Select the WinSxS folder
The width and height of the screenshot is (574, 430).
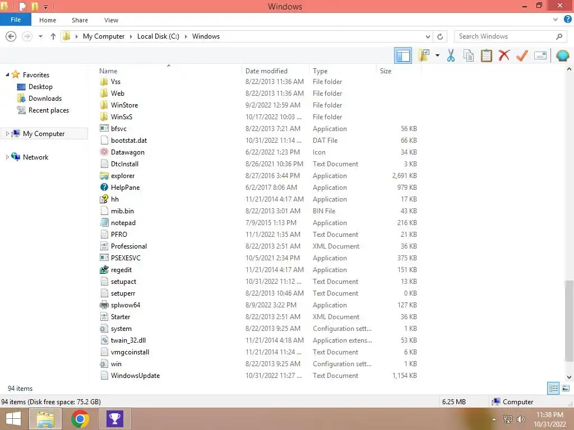(122, 116)
